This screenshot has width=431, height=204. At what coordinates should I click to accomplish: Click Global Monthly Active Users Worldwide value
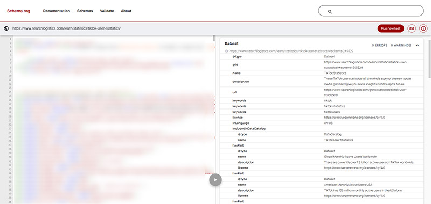[350, 157]
